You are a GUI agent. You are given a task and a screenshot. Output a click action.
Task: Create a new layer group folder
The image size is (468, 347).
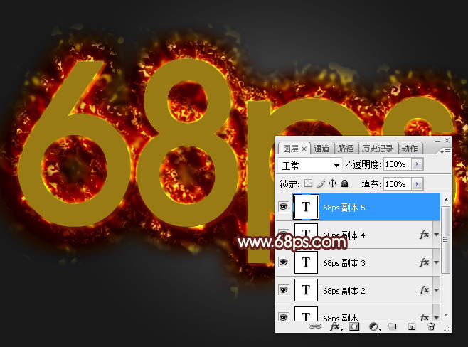pyautogui.click(x=393, y=326)
